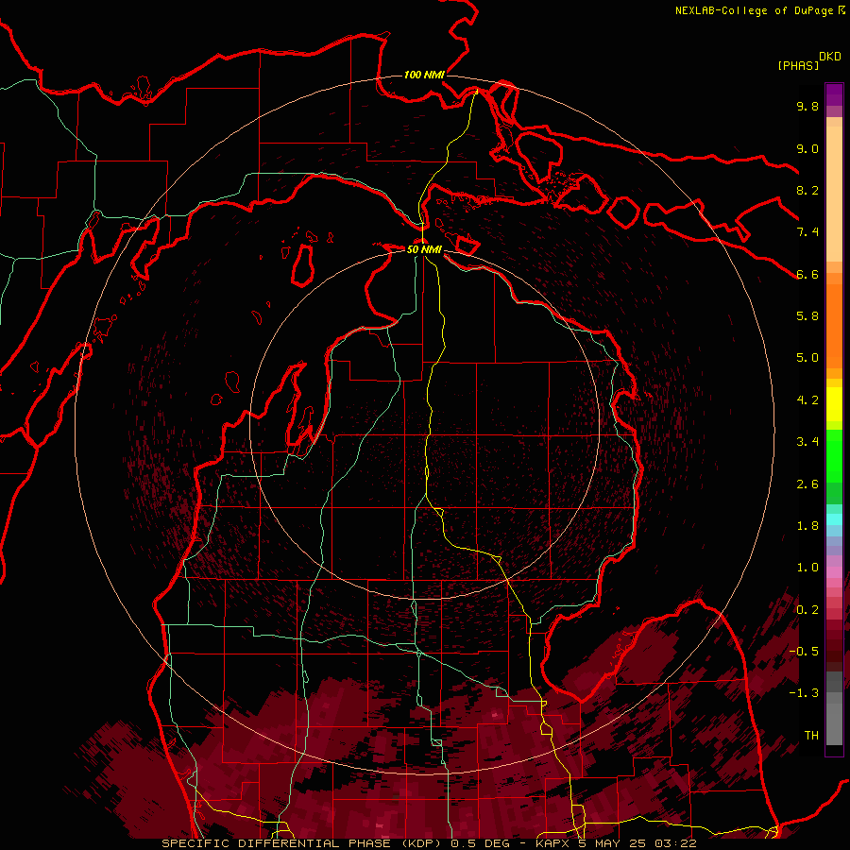Viewport: 850px width, 850px height.
Task: Click the 0.2 scale value
Action: 807,610
